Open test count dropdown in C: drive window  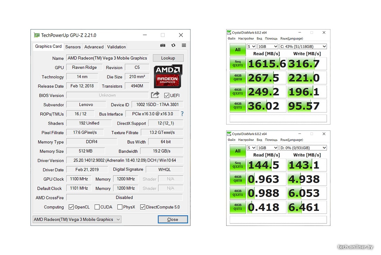(251, 46)
